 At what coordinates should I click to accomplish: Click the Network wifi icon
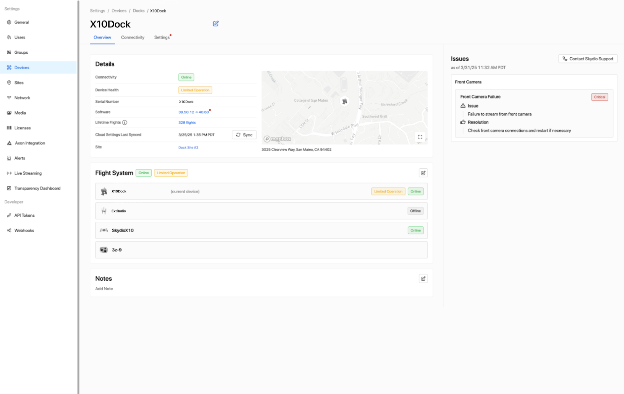pos(9,98)
